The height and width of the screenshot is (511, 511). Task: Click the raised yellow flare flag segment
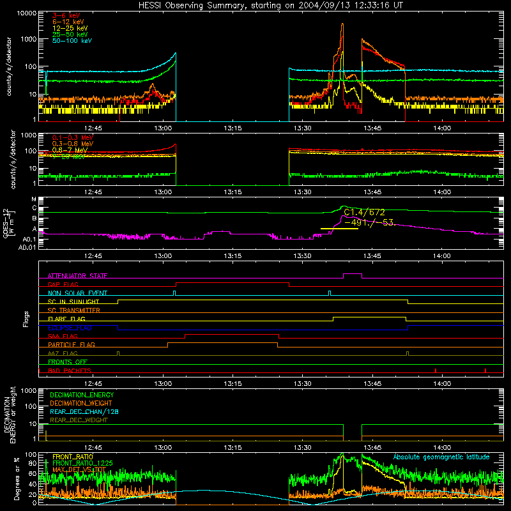370,317
